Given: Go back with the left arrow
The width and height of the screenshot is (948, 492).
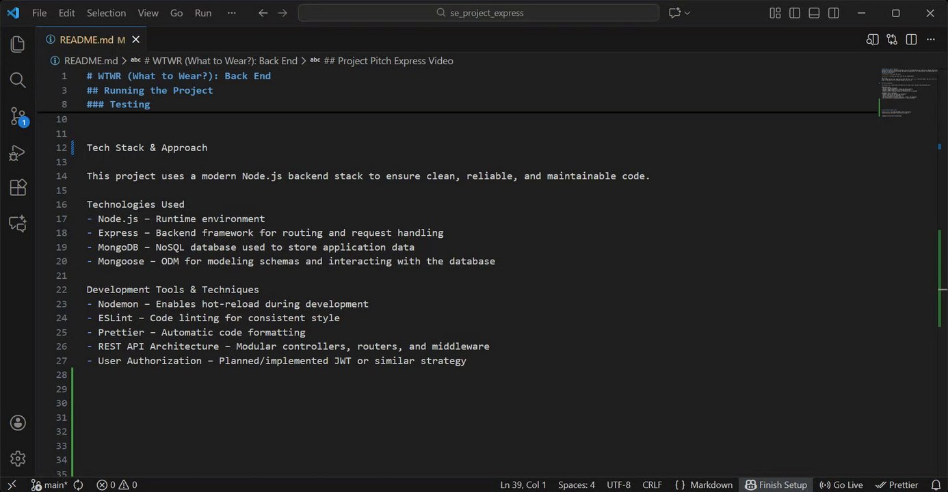Looking at the screenshot, I should (x=263, y=13).
